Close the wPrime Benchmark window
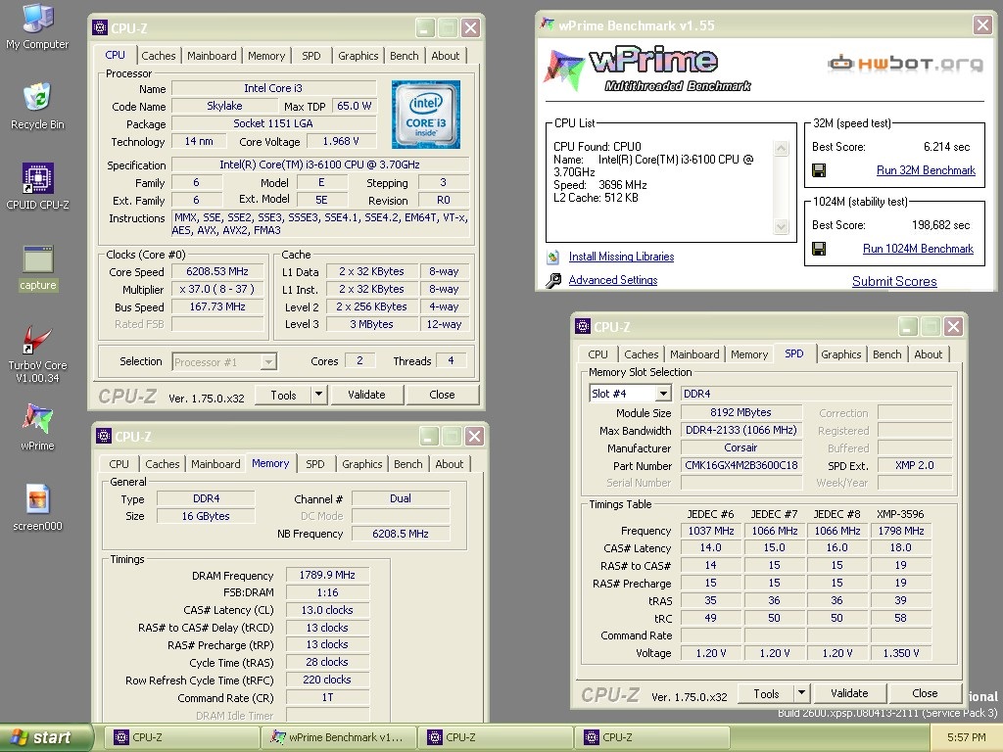Viewport: 1003px width, 752px height. click(x=982, y=24)
